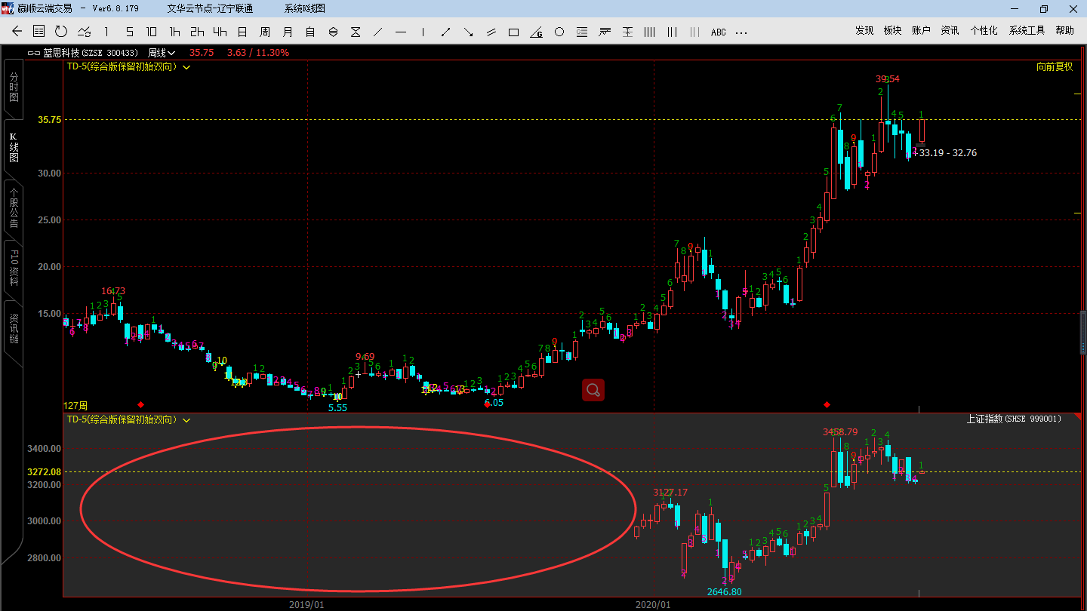Expand the main chart TD-5 indicator dropdown
This screenshot has height=611, width=1087.
(x=186, y=67)
